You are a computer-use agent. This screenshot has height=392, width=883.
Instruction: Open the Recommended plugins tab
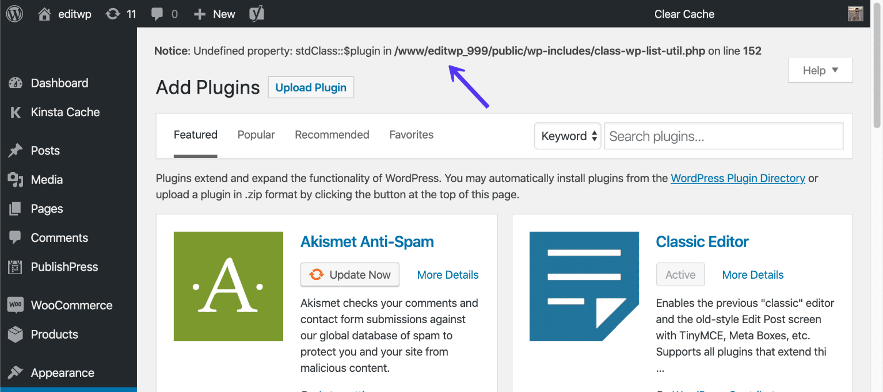click(332, 134)
